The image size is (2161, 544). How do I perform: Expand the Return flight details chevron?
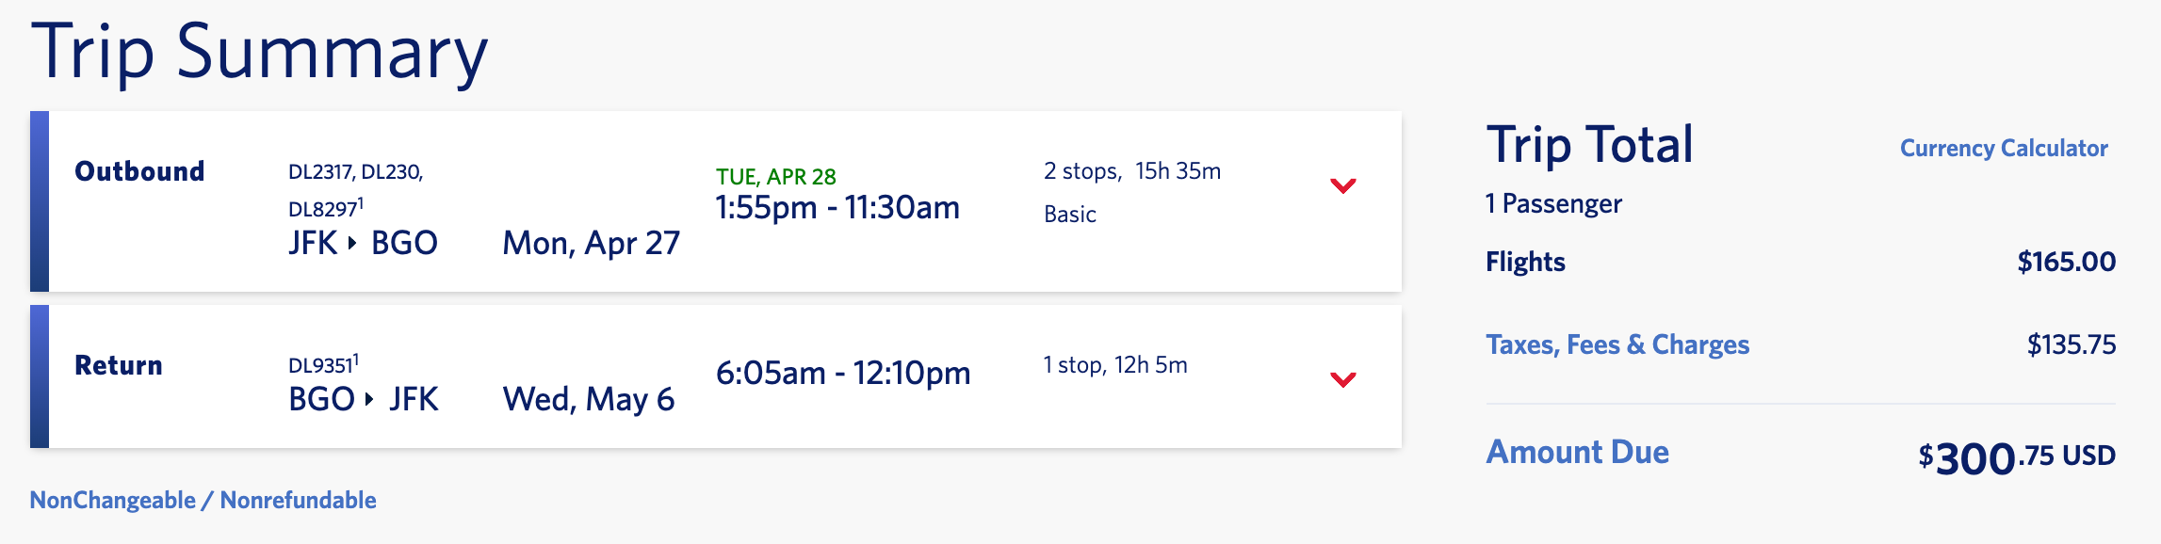[x=1342, y=379]
